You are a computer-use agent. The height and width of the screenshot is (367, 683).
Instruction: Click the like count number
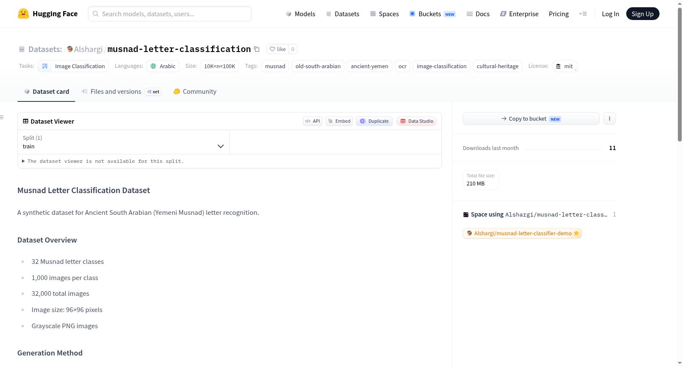tap(293, 49)
